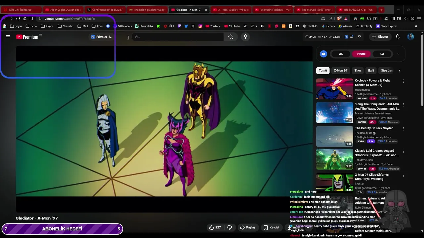Viewport: 424px width, 238px height.
Task: Select the X-Men '97 filter chip
Action: [341, 70]
